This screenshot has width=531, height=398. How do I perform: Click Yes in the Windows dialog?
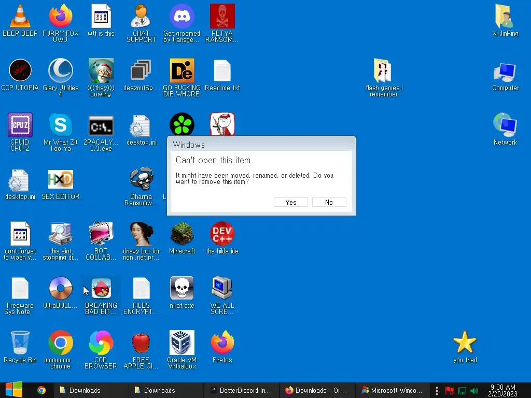290,202
